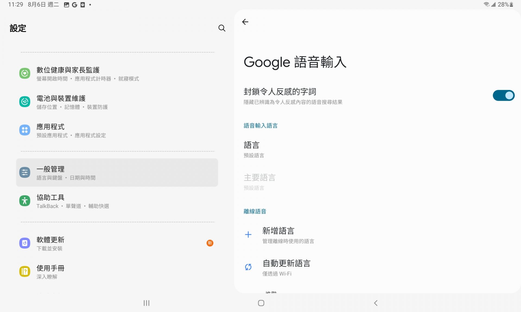Tap the 應用程式 four-dot icon

(25, 130)
